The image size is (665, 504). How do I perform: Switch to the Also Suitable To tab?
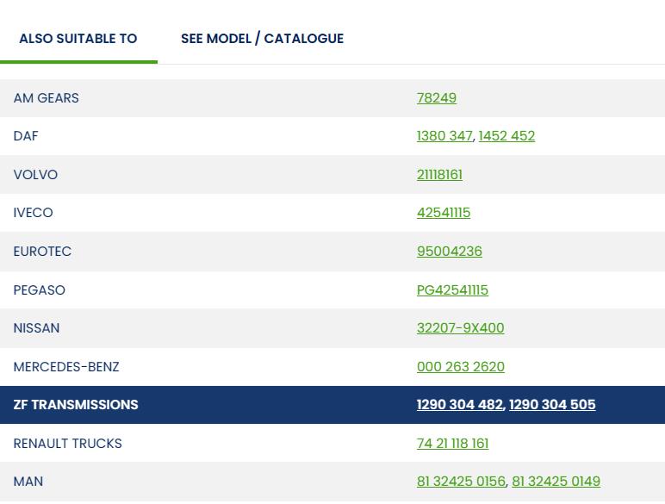click(78, 39)
